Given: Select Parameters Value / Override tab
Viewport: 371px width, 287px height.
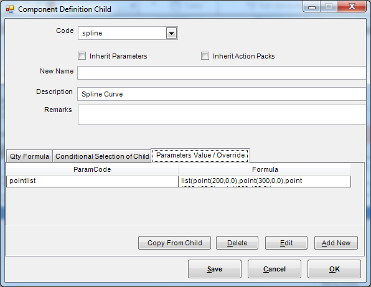Looking at the screenshot, I should 200,156.
